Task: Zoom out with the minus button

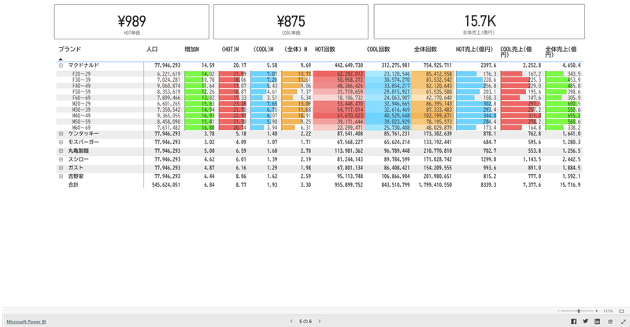Action: coord(558,311)
